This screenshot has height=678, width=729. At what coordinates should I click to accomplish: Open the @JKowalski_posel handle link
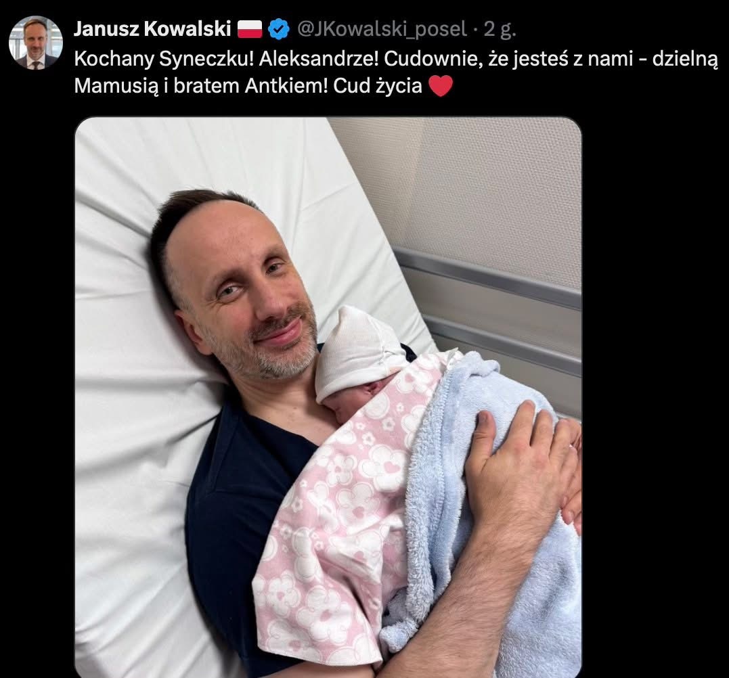382,29
